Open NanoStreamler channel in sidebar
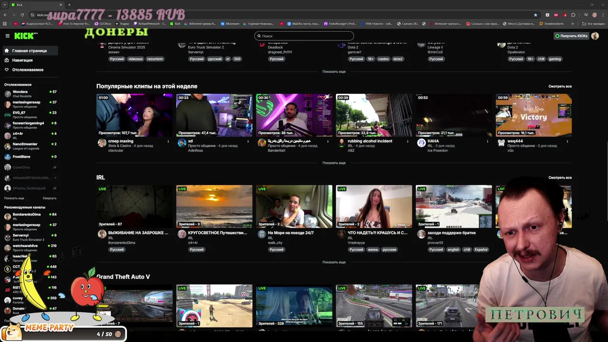The height and width of the screenshot is (342, 608). 30,146
